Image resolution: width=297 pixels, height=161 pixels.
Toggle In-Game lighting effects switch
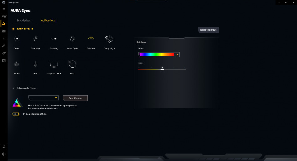[x=16, y=114]
